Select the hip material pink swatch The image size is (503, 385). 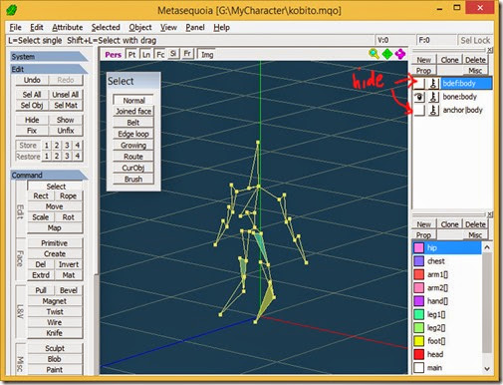point(419,247)
